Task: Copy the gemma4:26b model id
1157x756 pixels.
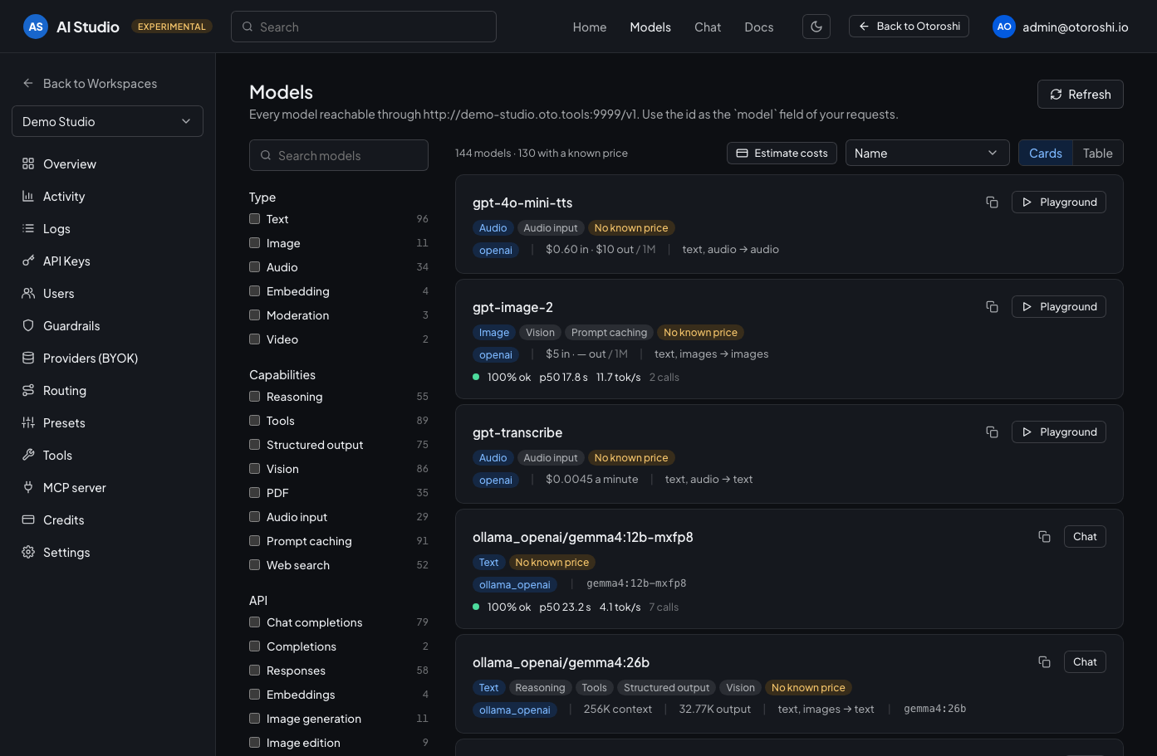Action: coord(1044,662)
